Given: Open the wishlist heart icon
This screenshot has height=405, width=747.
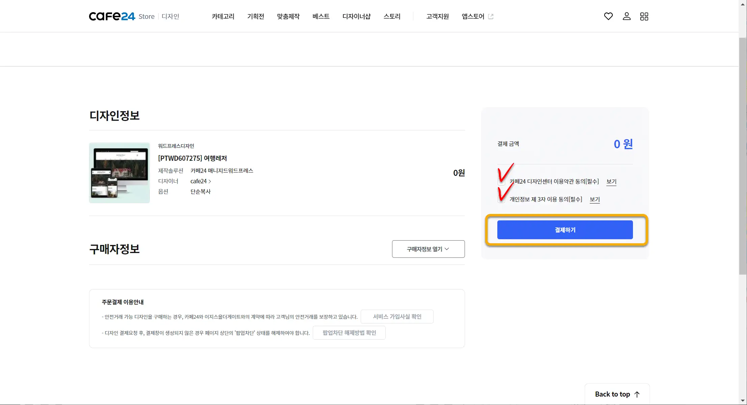Looking at the screenshot, I should tap(608, 16).
